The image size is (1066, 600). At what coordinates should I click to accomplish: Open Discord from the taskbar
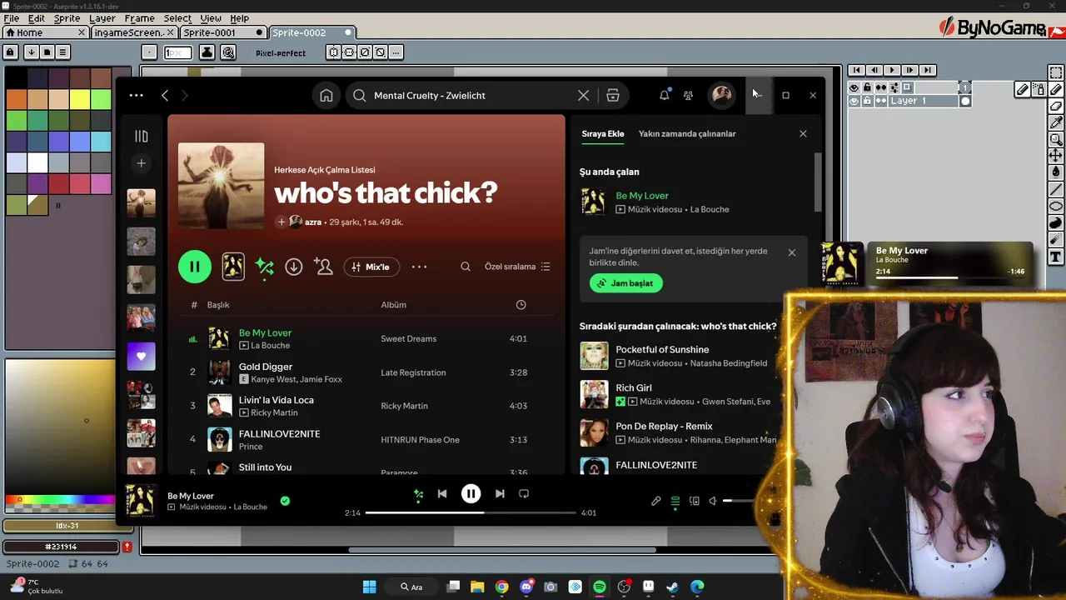click(x=526, y=587)
